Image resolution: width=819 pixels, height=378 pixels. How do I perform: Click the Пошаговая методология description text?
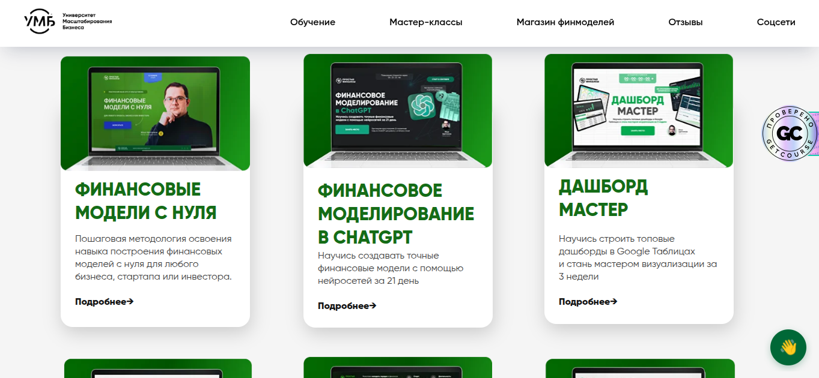(x=154, y=258)
